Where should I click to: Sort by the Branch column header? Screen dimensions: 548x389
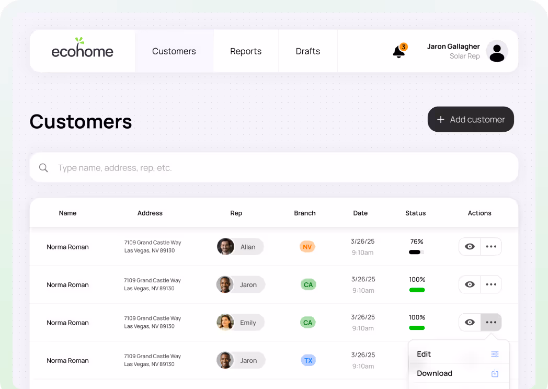[305, 213]
